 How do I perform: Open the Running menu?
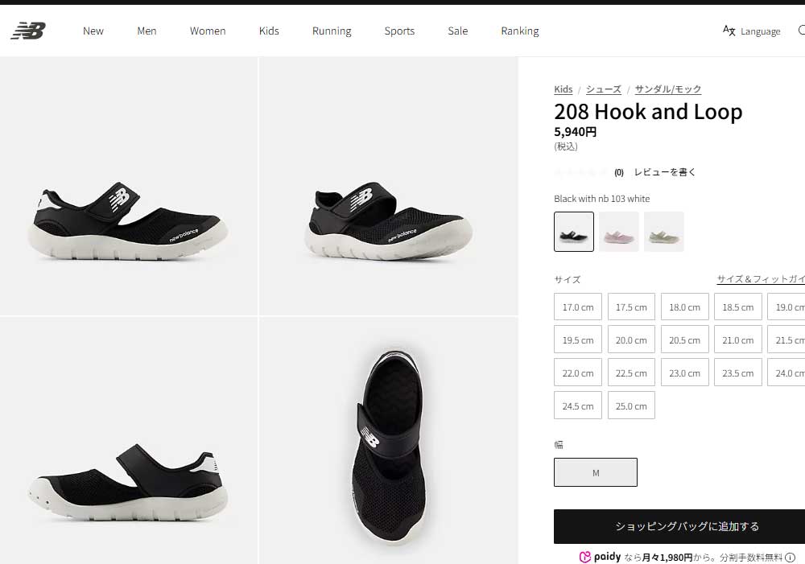[332, 31]
